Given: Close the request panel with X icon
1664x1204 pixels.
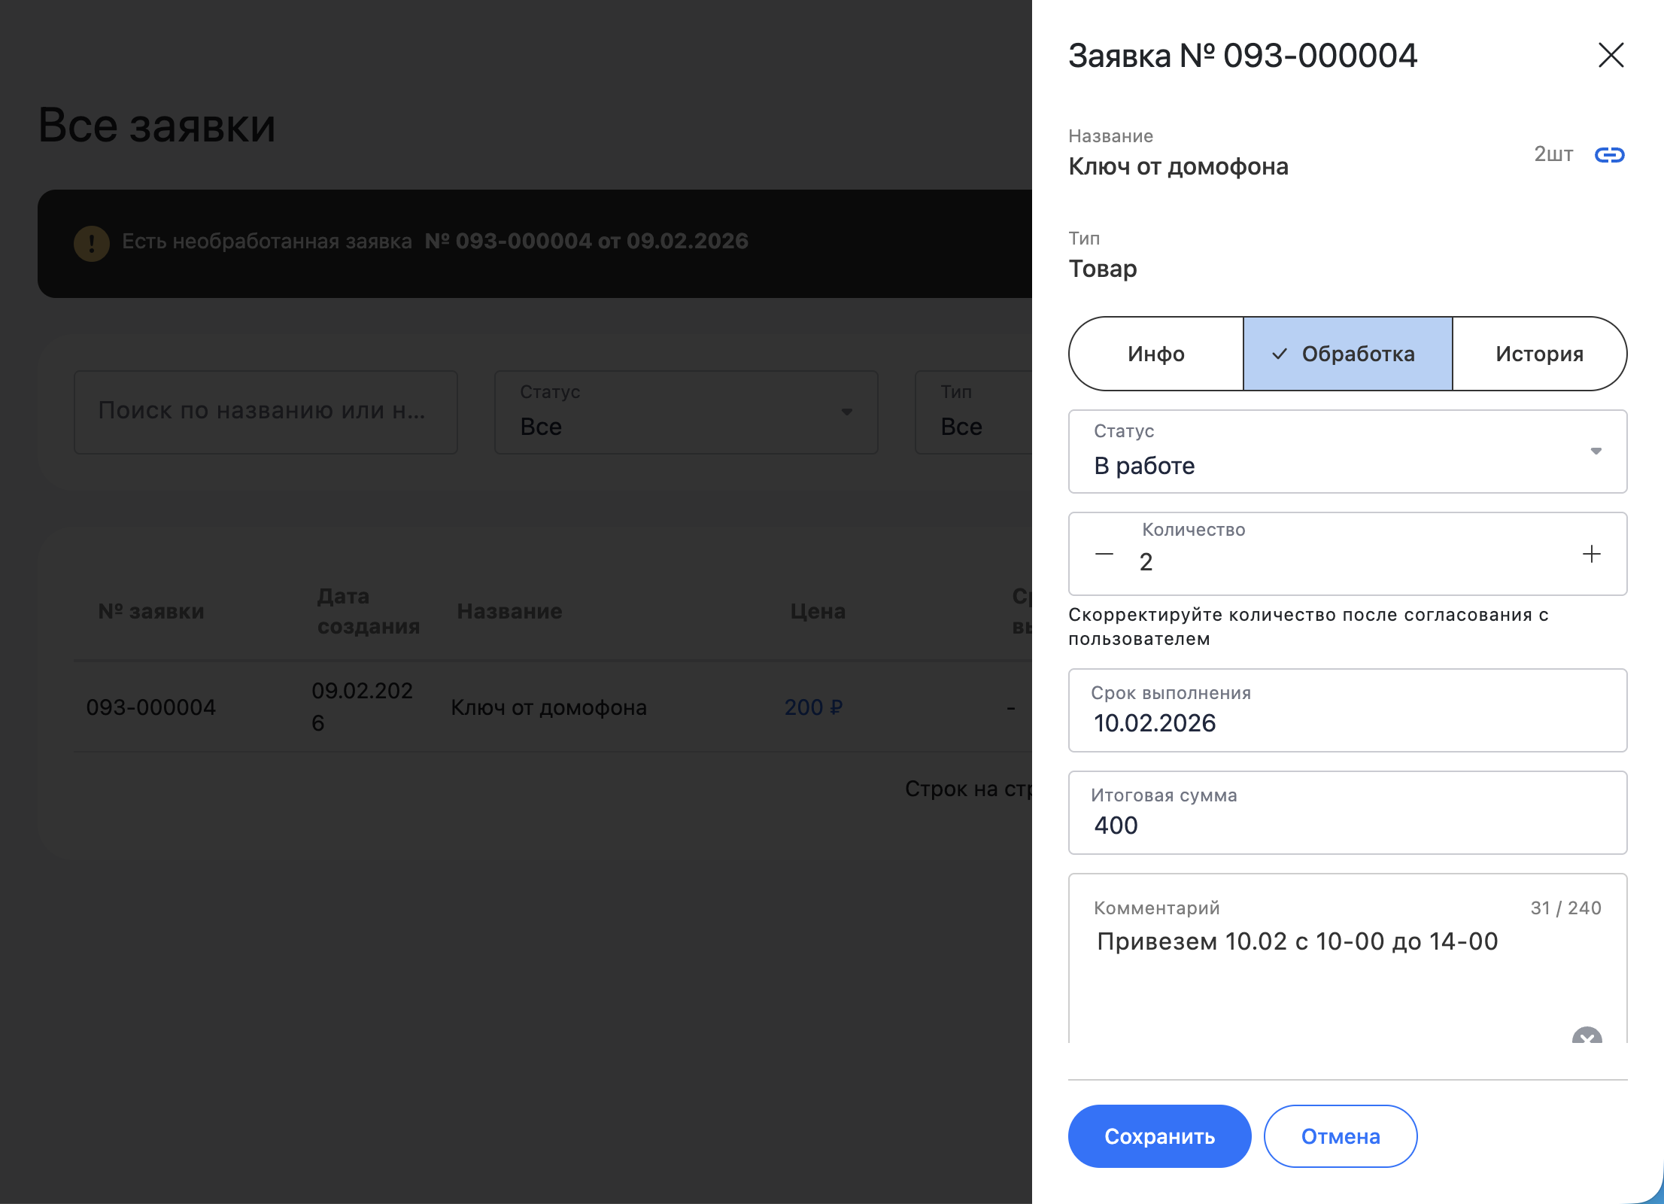Looking at the screenshot, I should tap(1611, 55).
